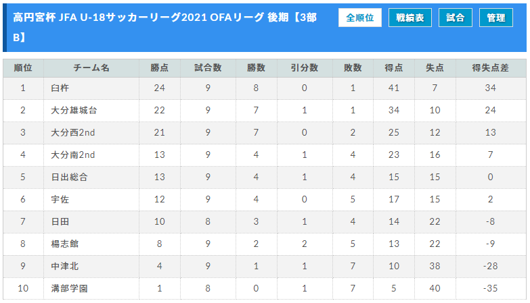The height and width of the screenshot is (303, 530).
Task: Click the 得失点差 column header
Action: click(x=491, y=67)
